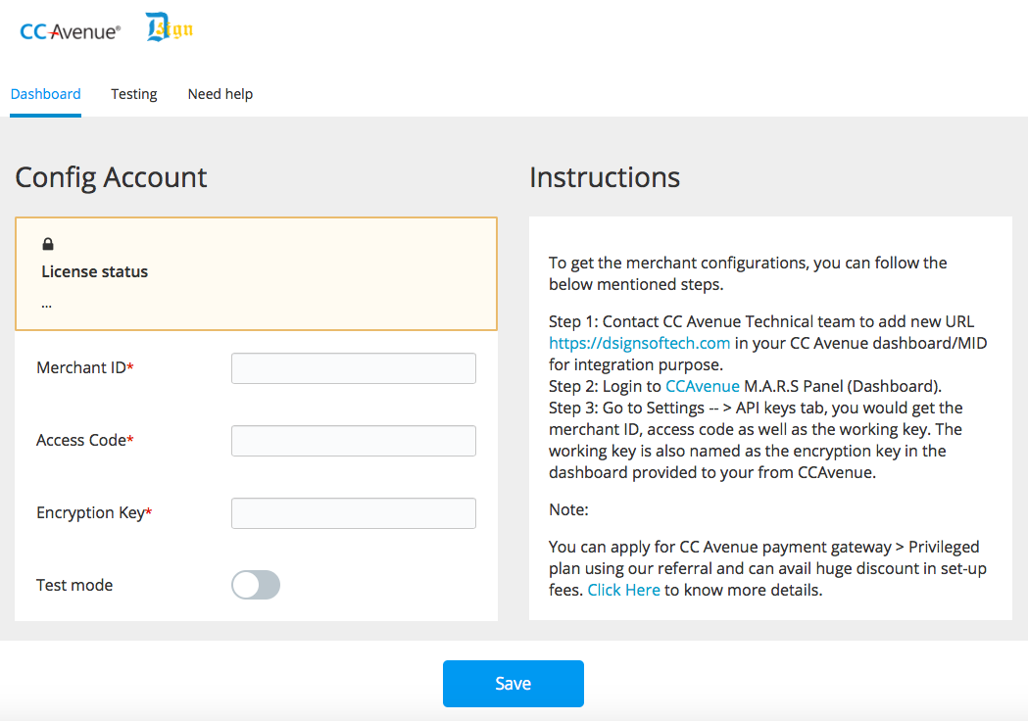Click the CCAvenue logo
This screenshot has height=721, width=1028.
(71, 31)
